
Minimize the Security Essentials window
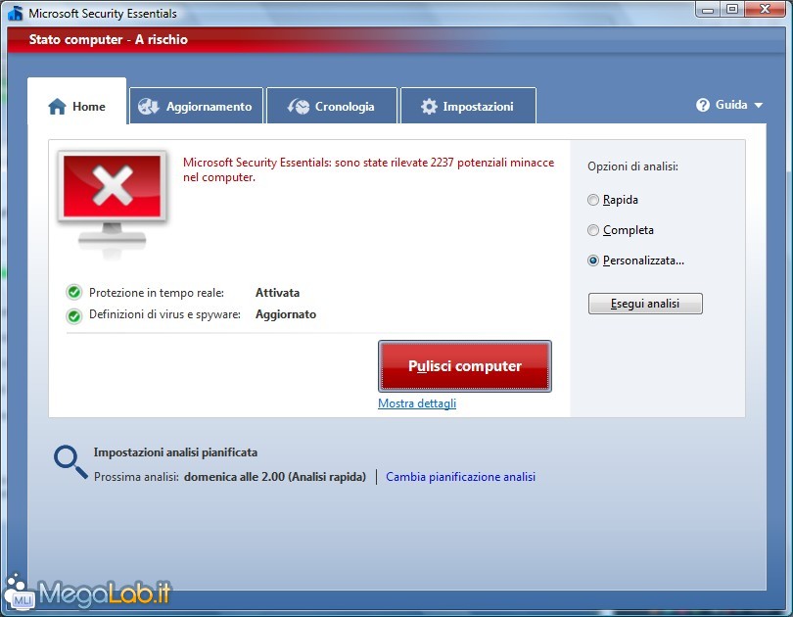708,10
